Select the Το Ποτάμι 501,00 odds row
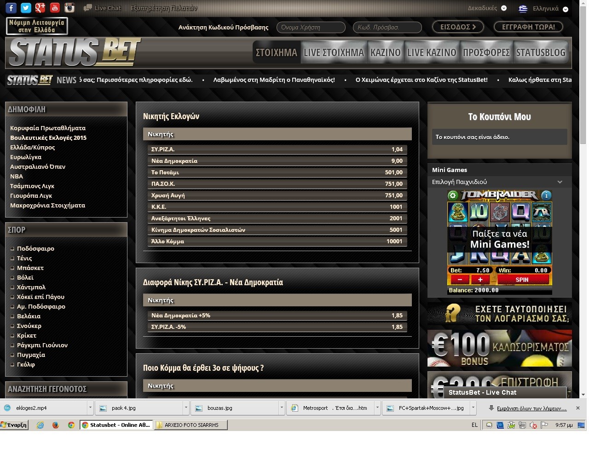The image size is (589, 471). (x=277, y=172)
